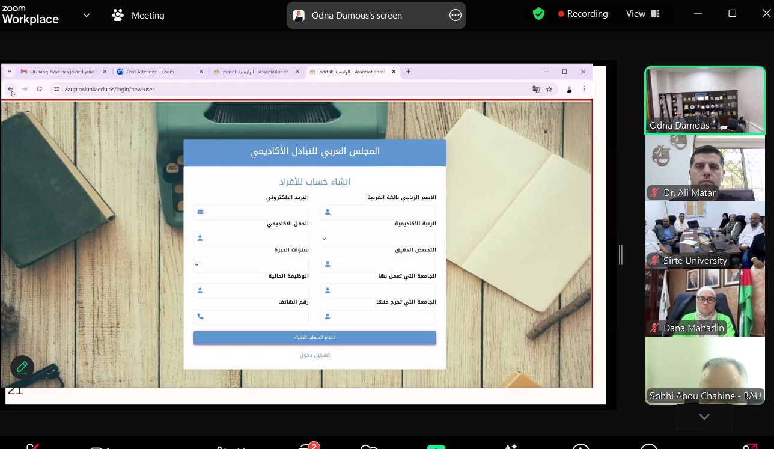This screenshot has height=449, width=774.
Task: Open the Zoom annotation pencil tool
Action: (22, 367)
